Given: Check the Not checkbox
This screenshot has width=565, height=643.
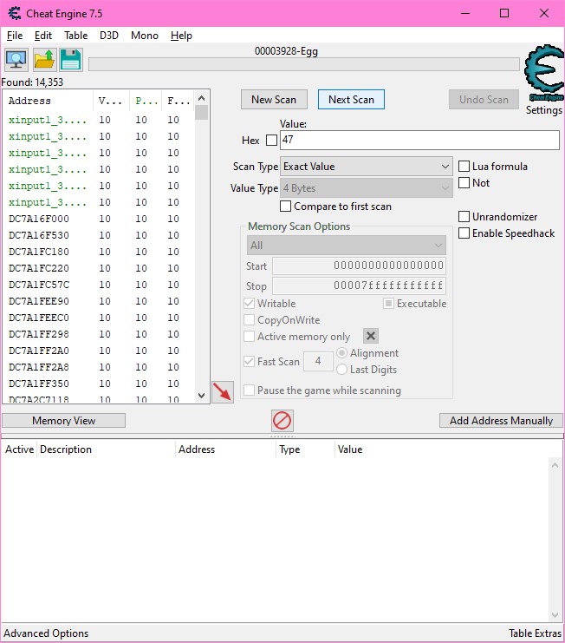Looking at the screenshot, I should (464, 182).
